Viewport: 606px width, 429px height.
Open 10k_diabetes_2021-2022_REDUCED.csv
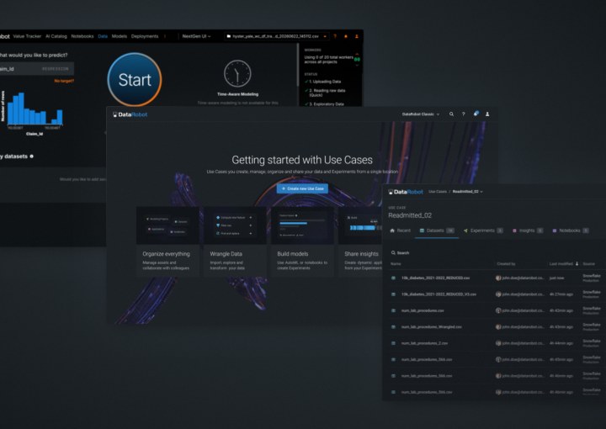436,278
